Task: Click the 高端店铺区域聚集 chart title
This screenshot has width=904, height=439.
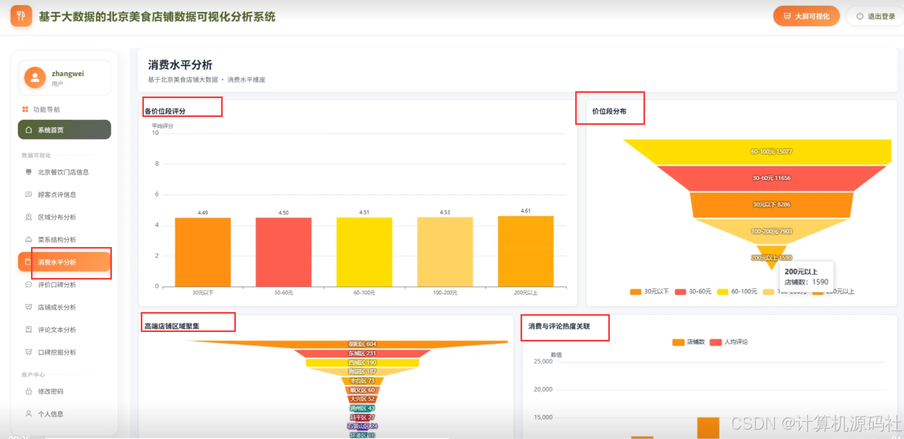Action: click(x=172, y=326)
